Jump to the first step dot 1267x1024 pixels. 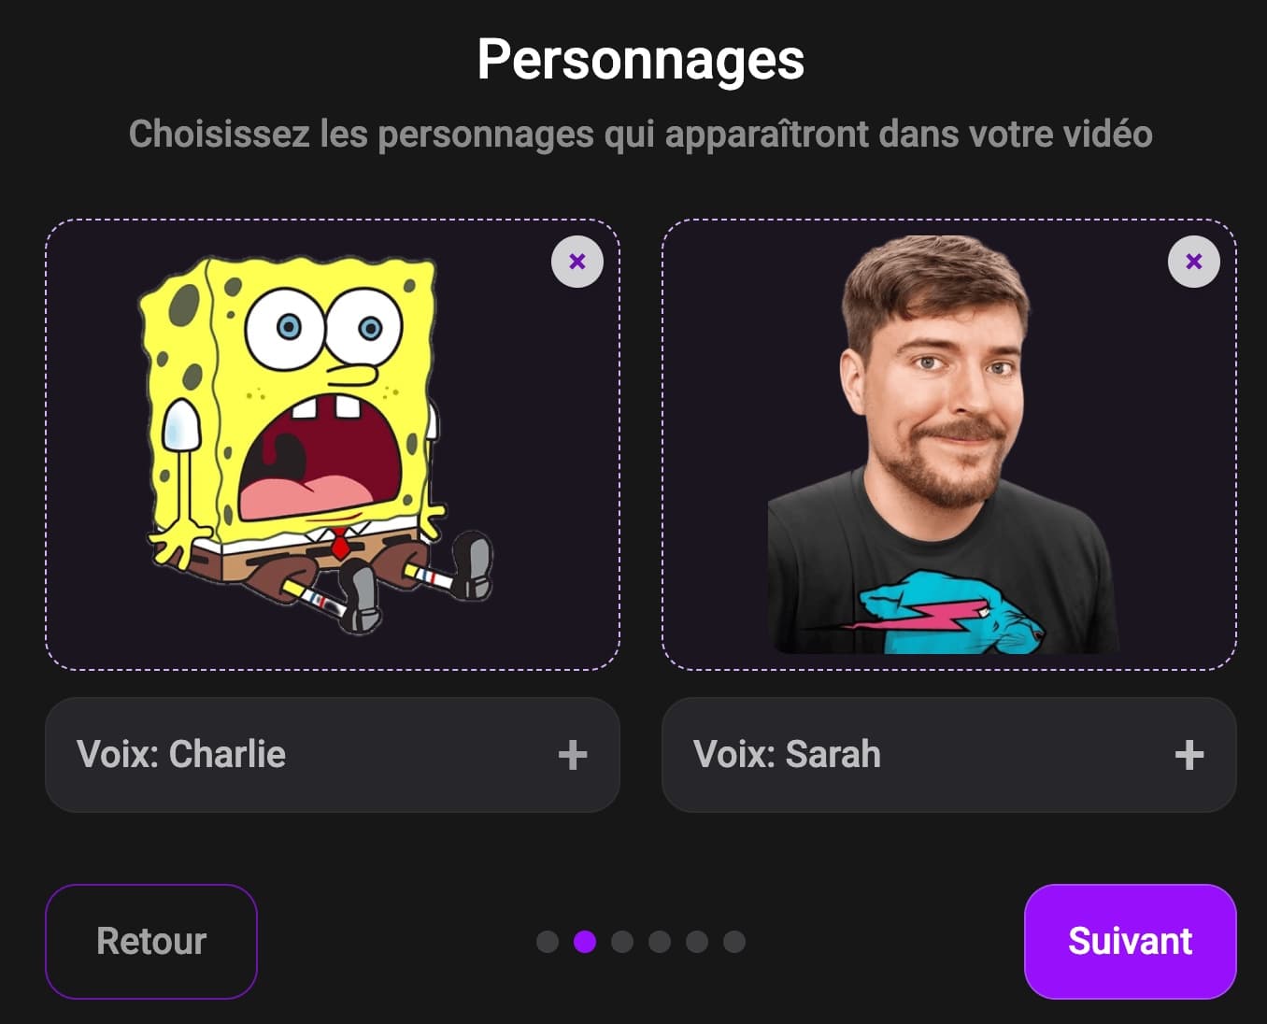(548, 942)
